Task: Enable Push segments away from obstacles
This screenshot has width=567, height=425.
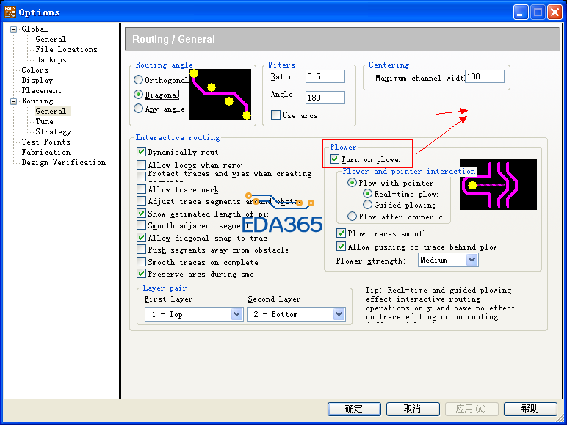Action: tap(142, 250)
